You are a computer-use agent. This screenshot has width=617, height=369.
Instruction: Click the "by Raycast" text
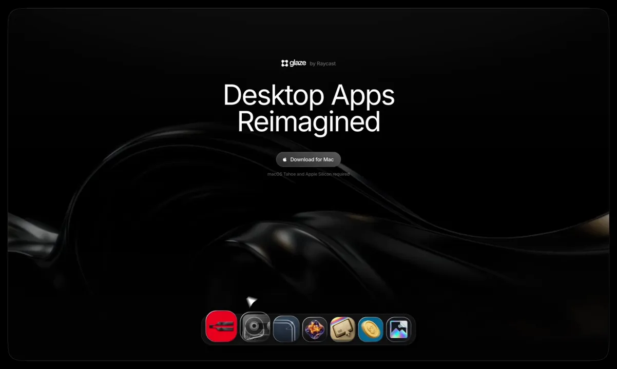323,64
